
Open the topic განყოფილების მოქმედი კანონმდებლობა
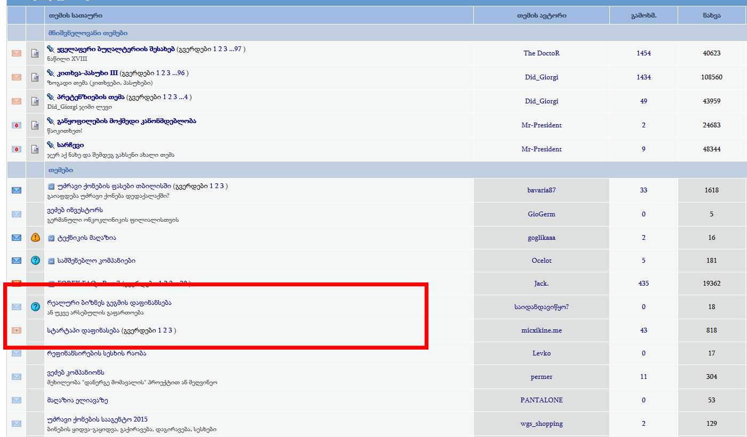126,121
